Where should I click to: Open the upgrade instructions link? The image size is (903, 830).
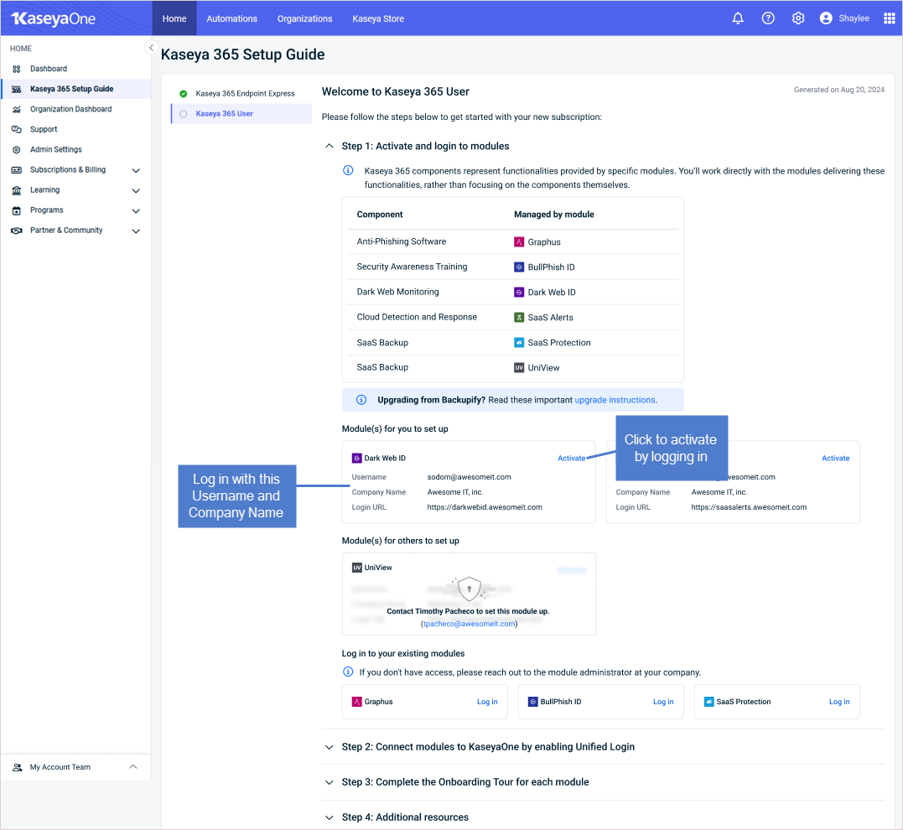click(615, 400)
